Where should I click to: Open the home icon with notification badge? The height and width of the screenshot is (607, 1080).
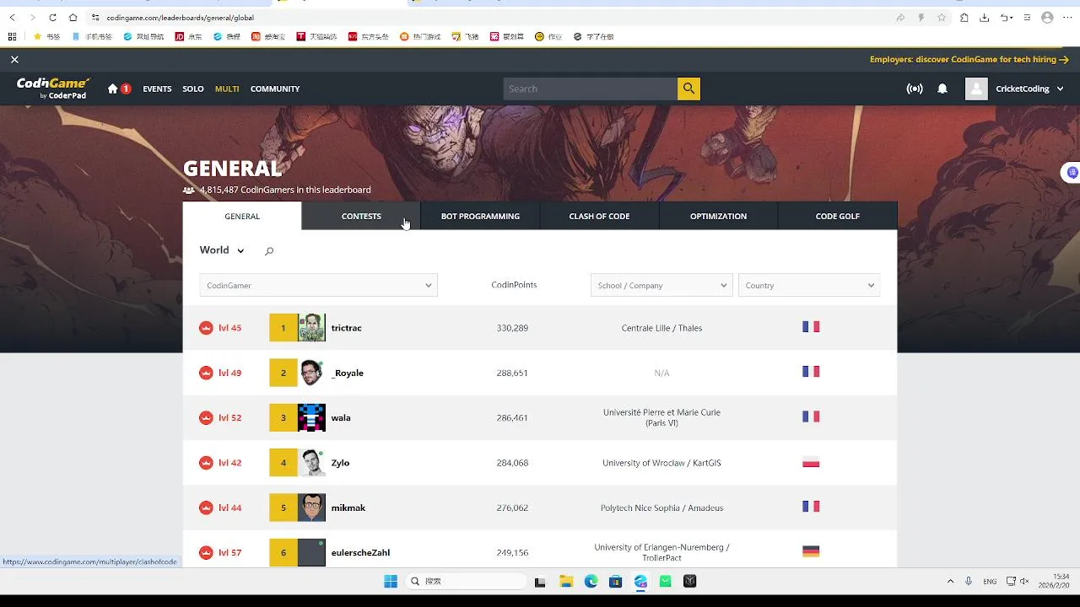118,89
